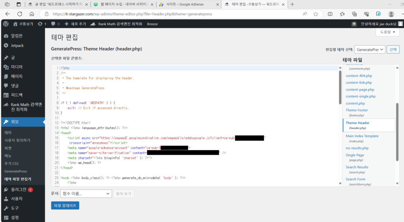Open content-single.php theme file
The height and width of the screenshot is (222, 404).
coord(361,96)
